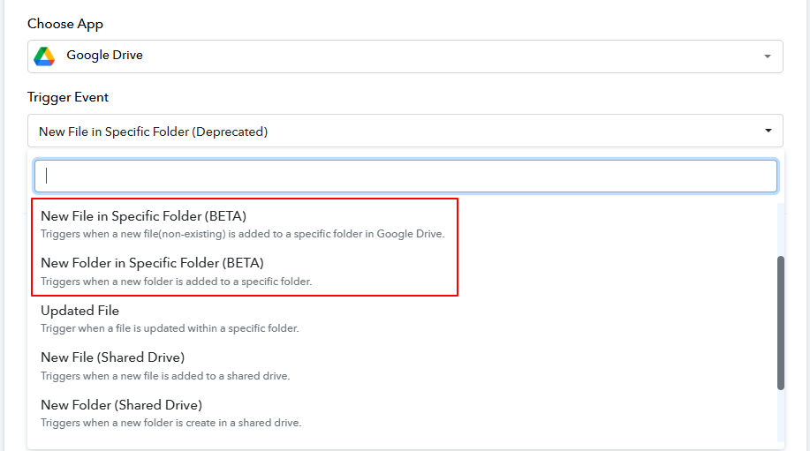The width and height of the screenshot is (810, 451).
Task: Click the selected 'New File in Specific Folder (Deprecated)' value
Action: click(x=153, y=132)
